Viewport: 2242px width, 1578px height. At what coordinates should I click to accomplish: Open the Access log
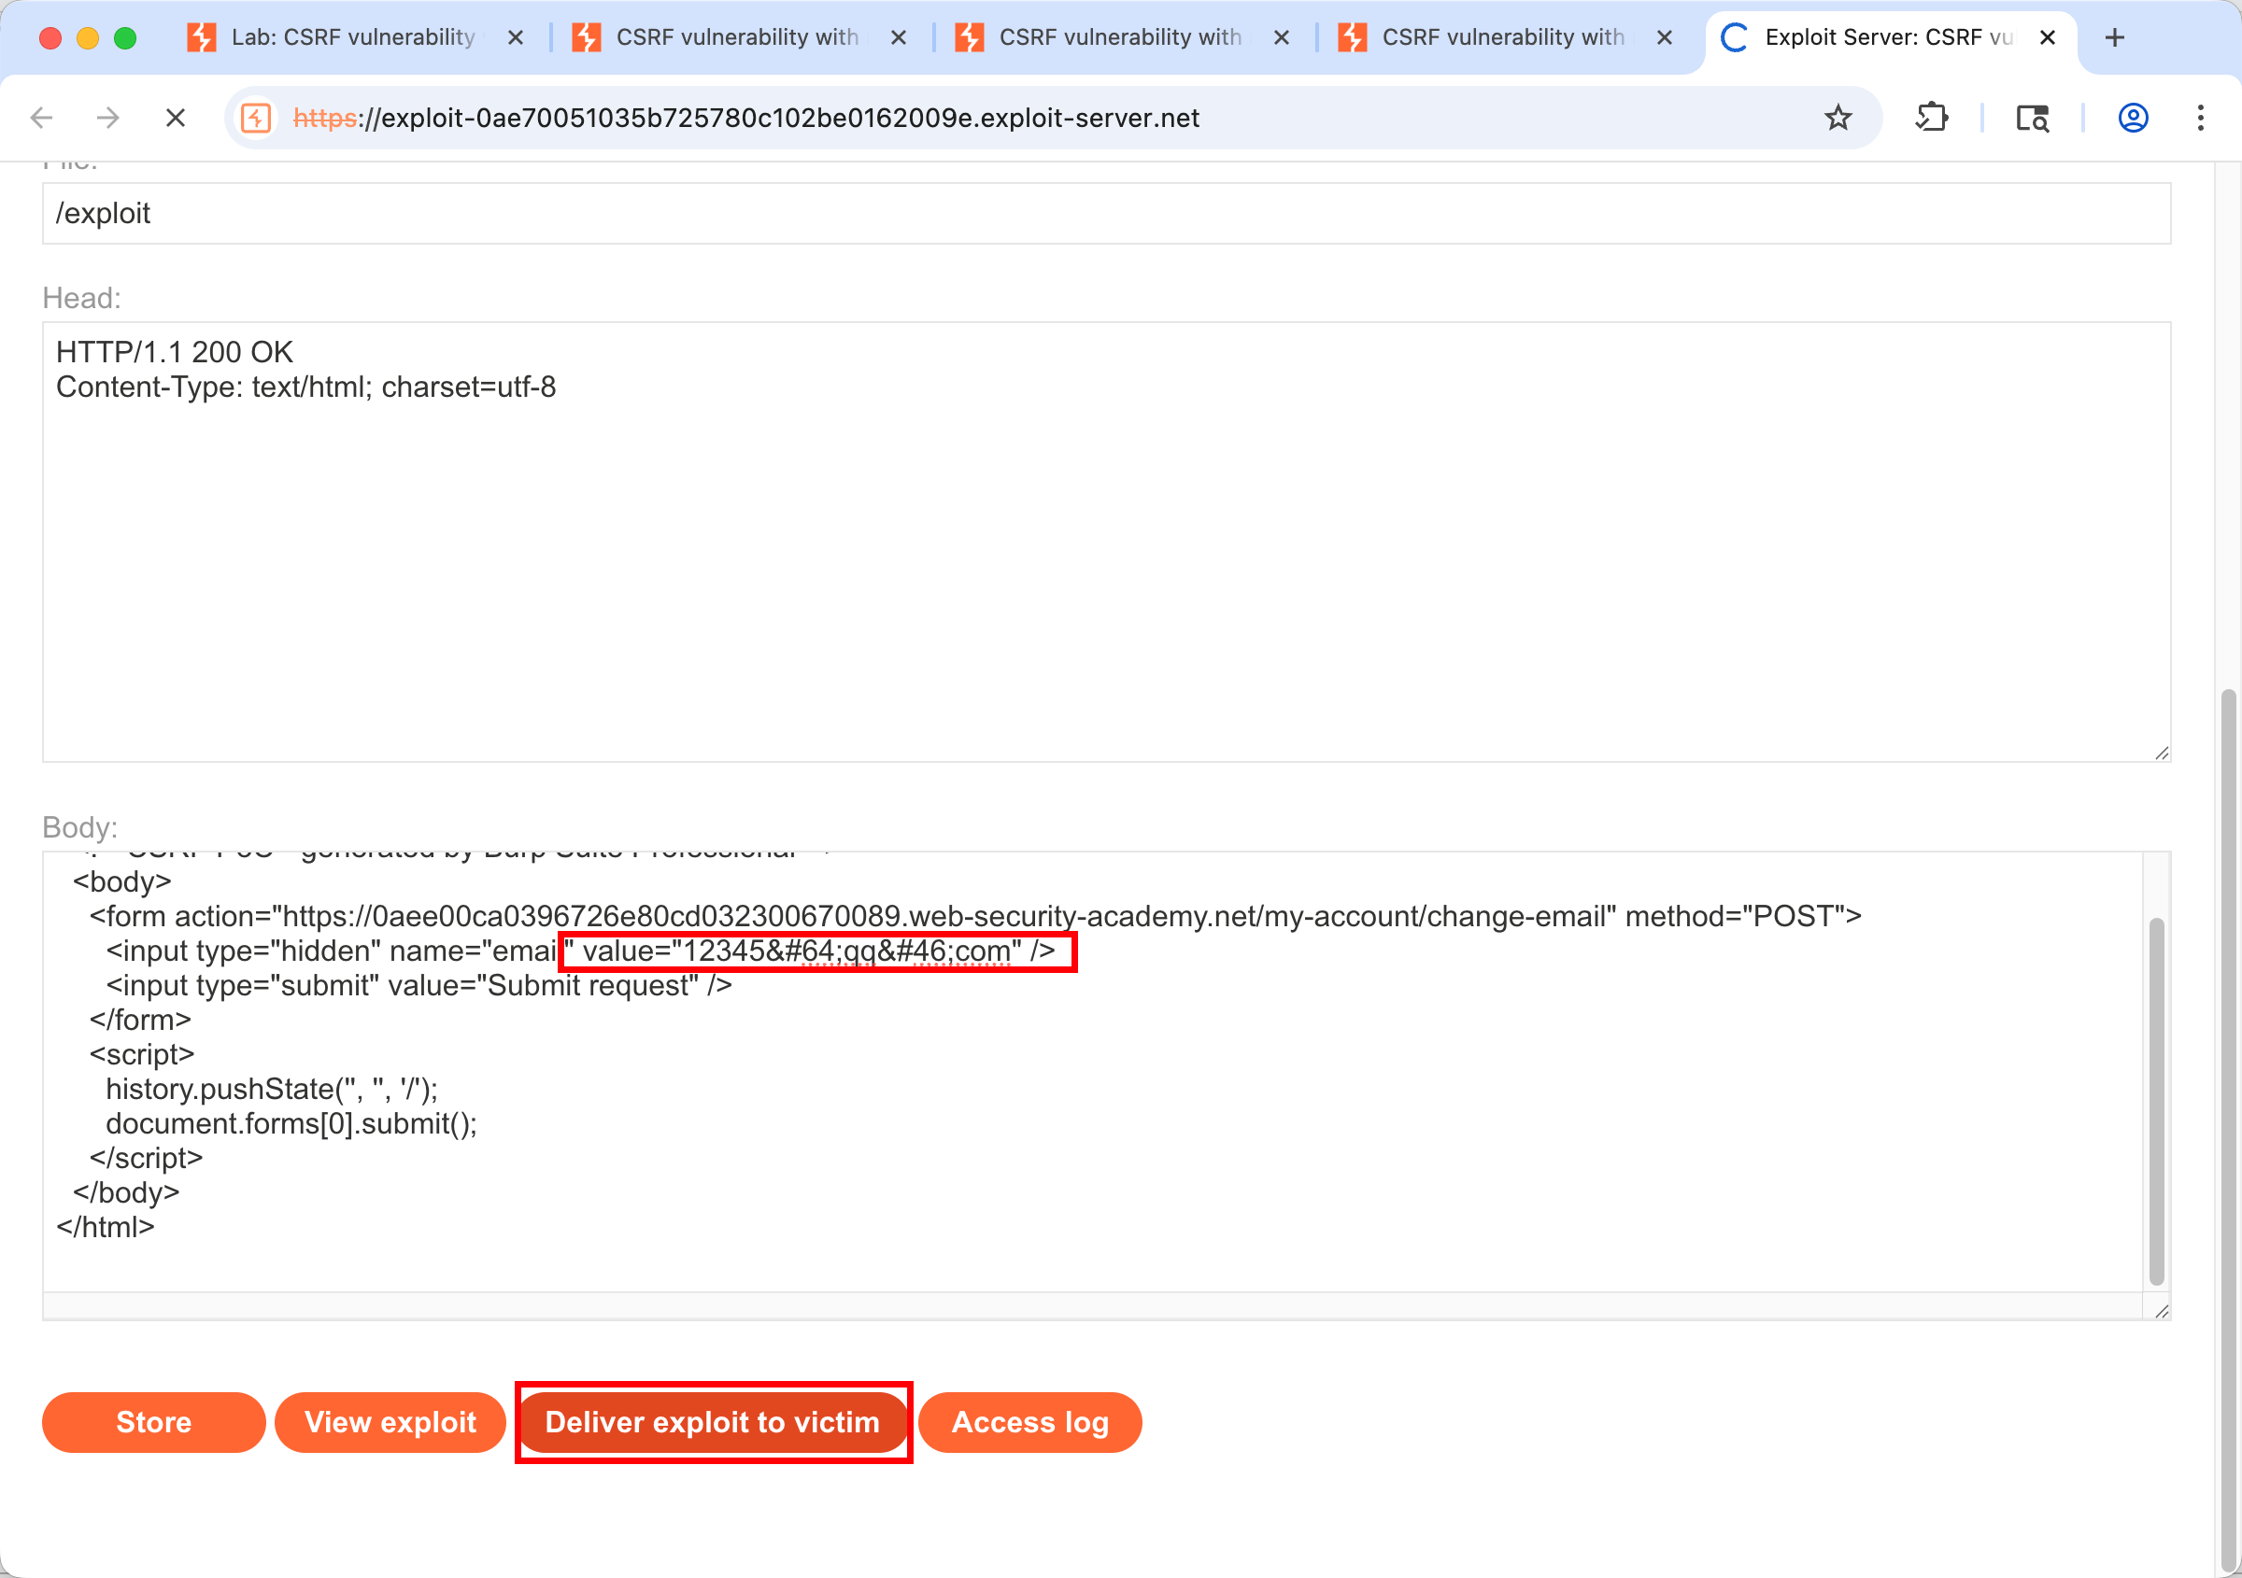coord(1029,1422)
